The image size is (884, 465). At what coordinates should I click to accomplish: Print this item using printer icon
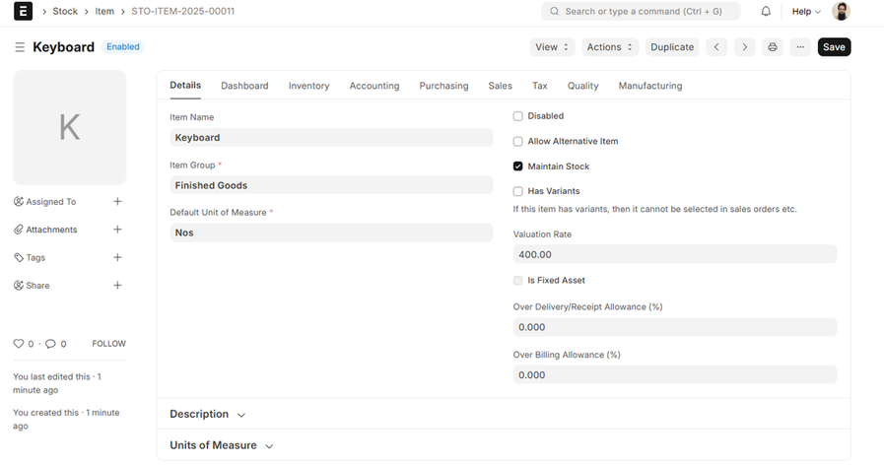coord(773,47)
